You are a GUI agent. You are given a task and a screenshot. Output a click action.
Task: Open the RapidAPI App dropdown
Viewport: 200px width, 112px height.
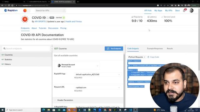tap(98, 74)
